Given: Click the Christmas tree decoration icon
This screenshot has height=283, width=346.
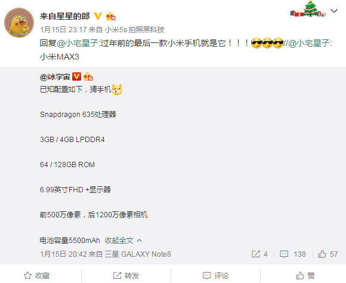Looking at the screenshot, I should coord(308,9).
